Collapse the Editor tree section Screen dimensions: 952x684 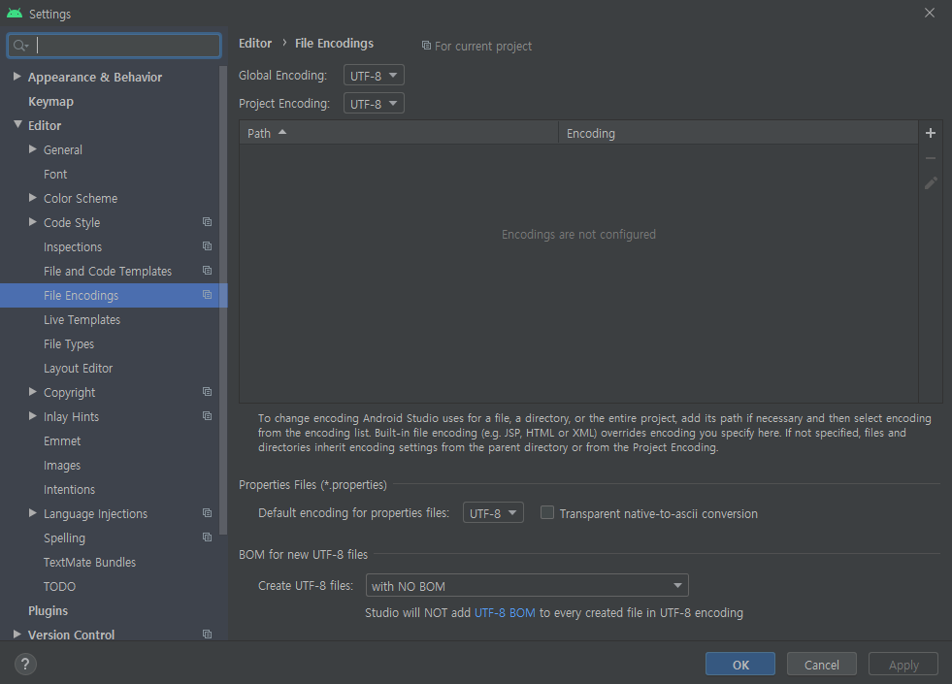(17, 124)
